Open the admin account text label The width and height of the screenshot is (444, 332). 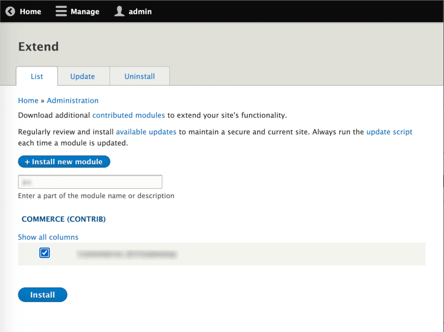[140, 11]
